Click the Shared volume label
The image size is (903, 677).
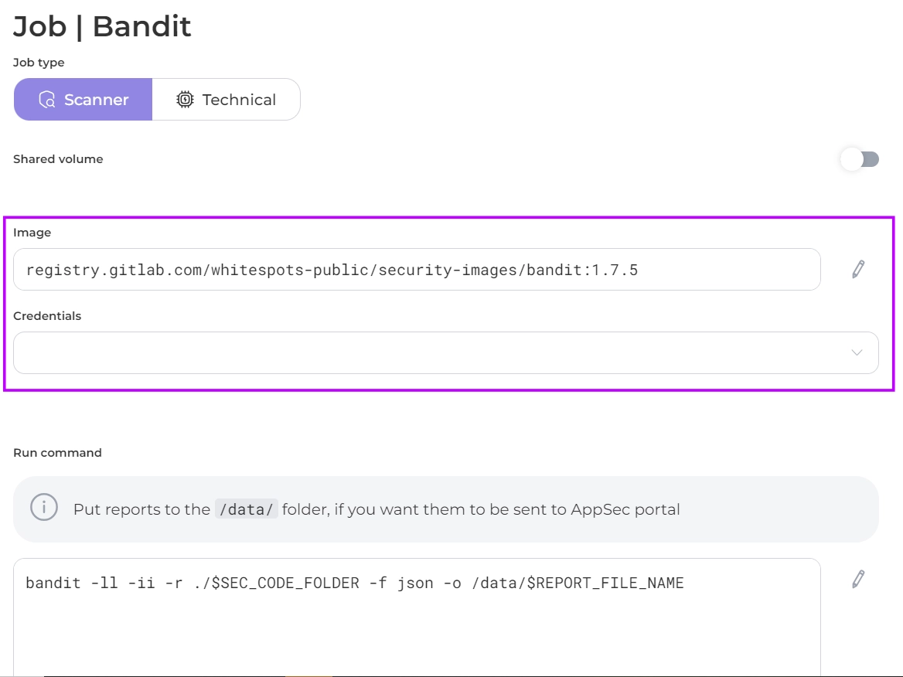pyautogui.click(x=58, y=159)
